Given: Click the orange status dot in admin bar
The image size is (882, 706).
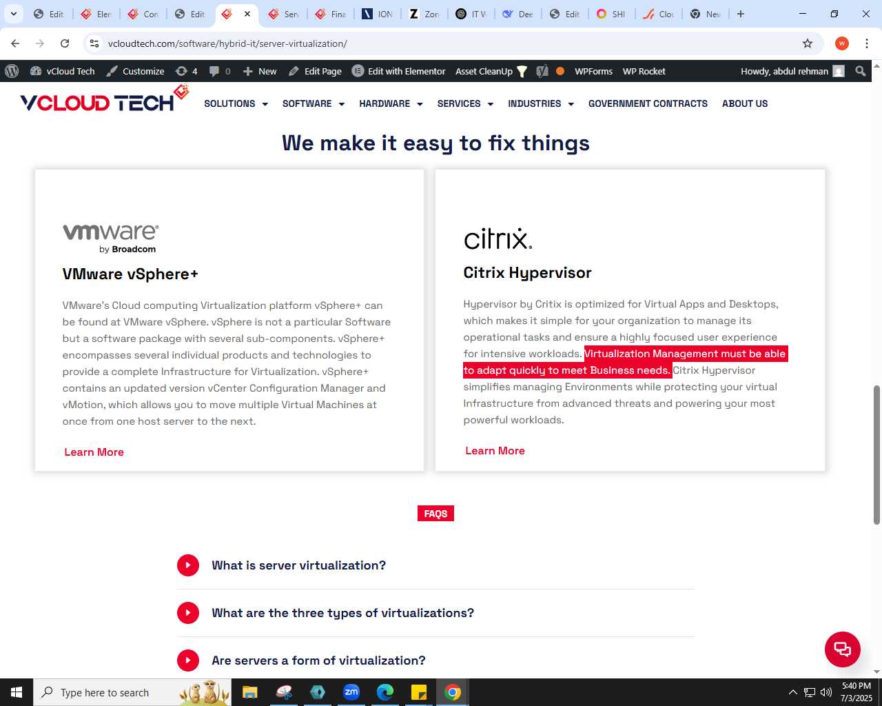Looking at the screenshot, I should (560, 71).
